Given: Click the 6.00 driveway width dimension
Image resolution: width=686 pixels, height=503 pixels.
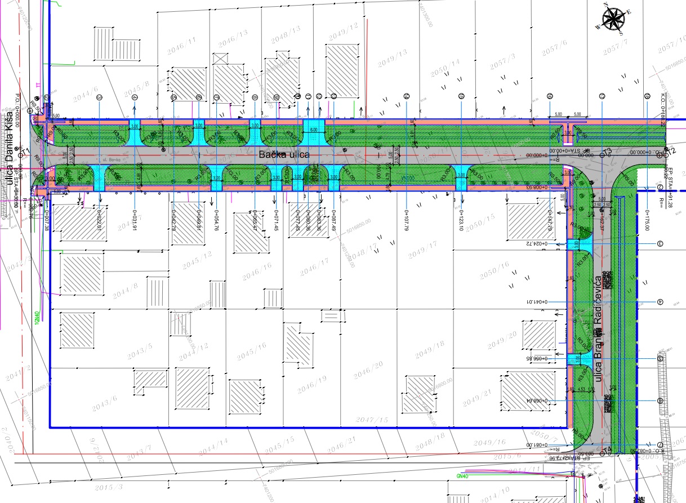Looking at the screenshot, I should pos(314,130).
